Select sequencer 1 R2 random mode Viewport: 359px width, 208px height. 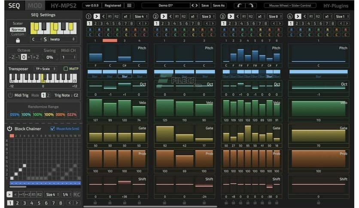coord(116,16)
